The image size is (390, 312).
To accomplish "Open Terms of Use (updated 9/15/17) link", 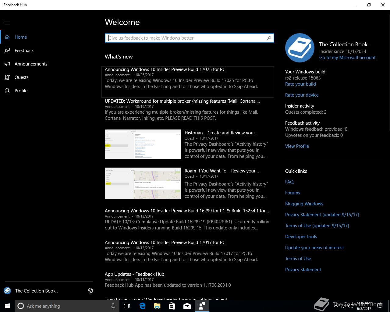I will pos(317,226).
